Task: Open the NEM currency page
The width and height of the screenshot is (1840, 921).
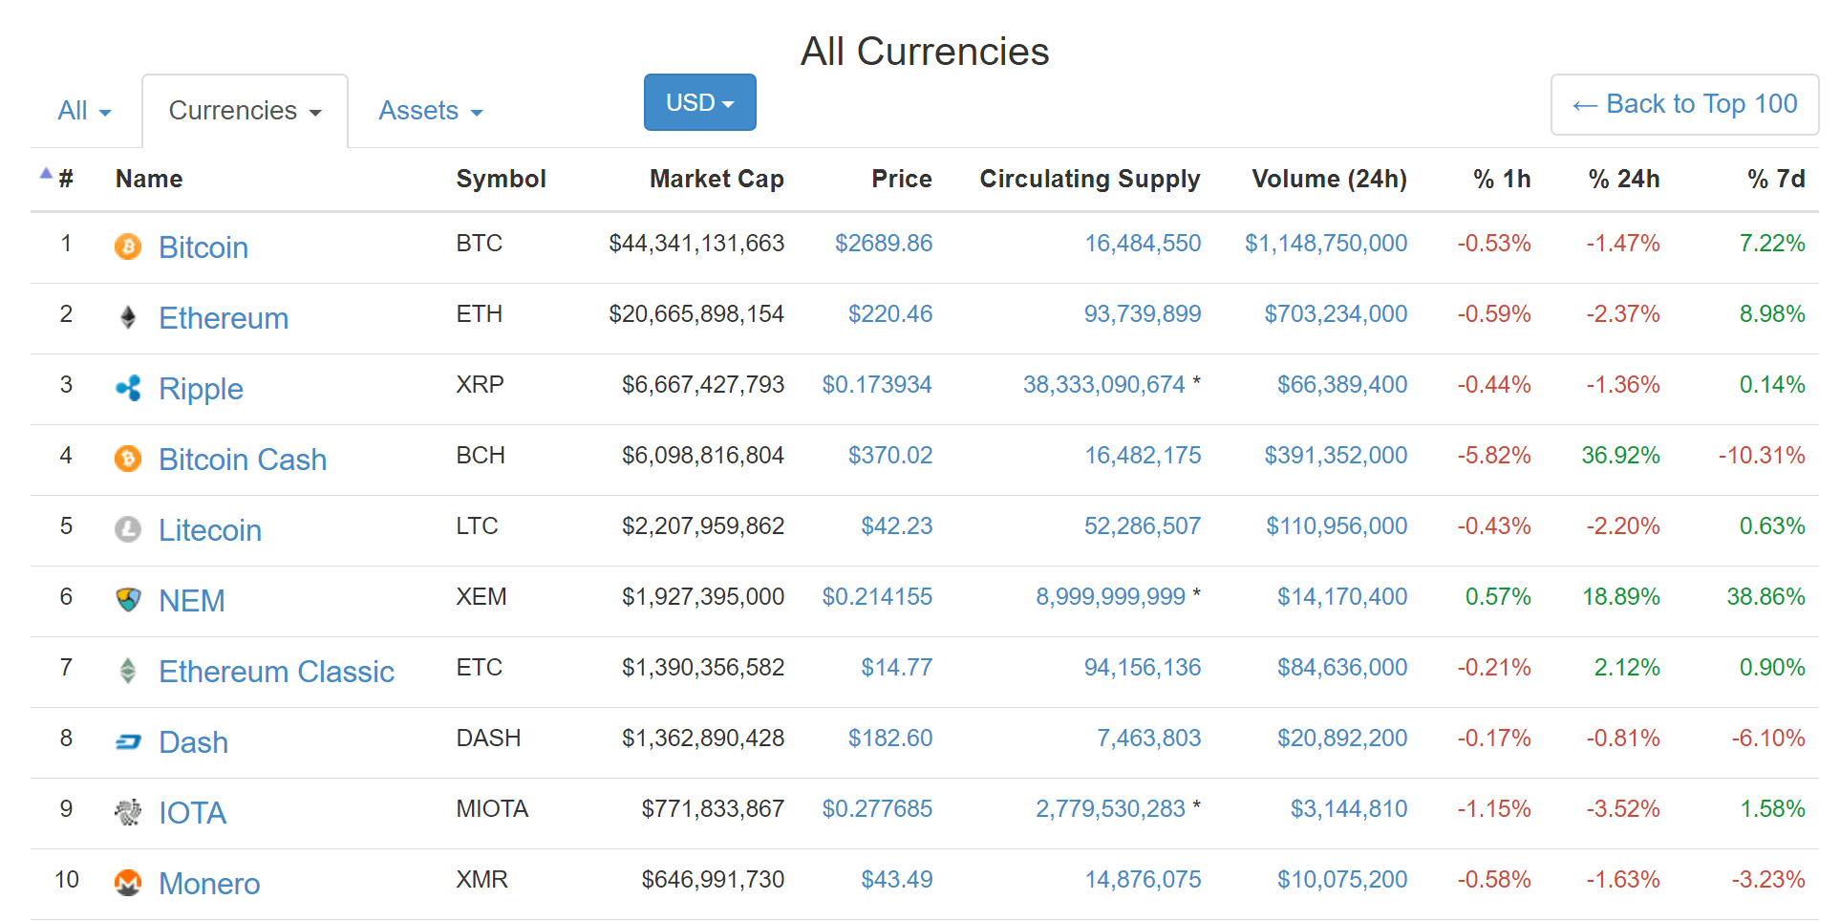Action: 192,601
